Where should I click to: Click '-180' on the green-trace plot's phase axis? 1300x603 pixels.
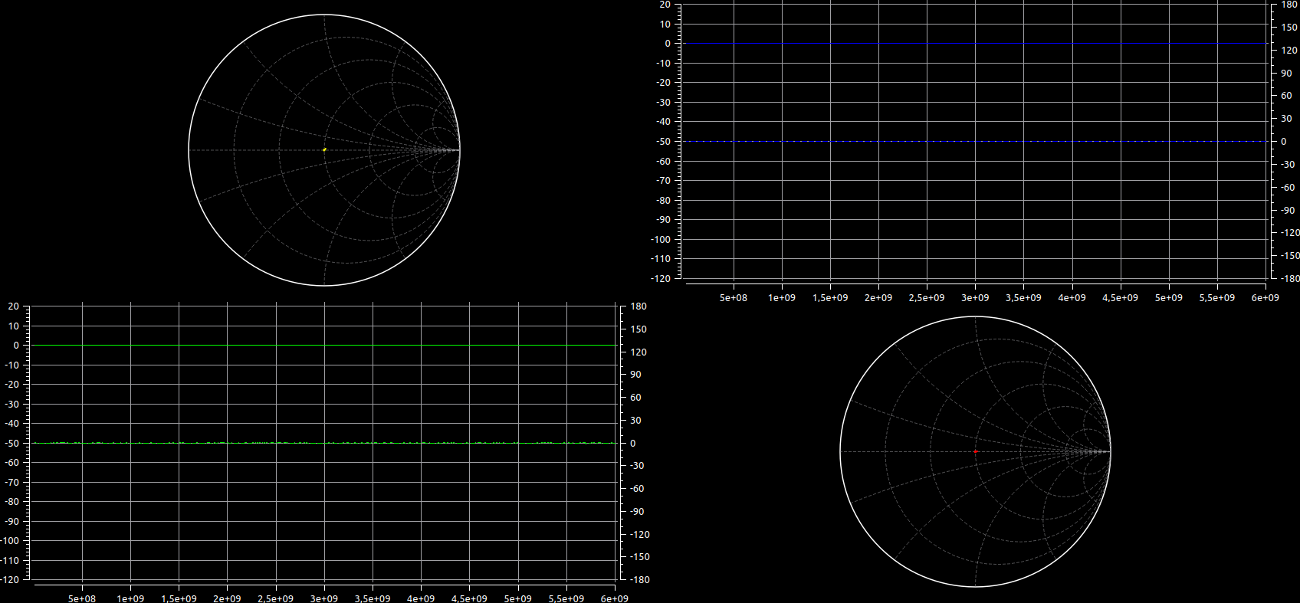click(x=640, y=580)
